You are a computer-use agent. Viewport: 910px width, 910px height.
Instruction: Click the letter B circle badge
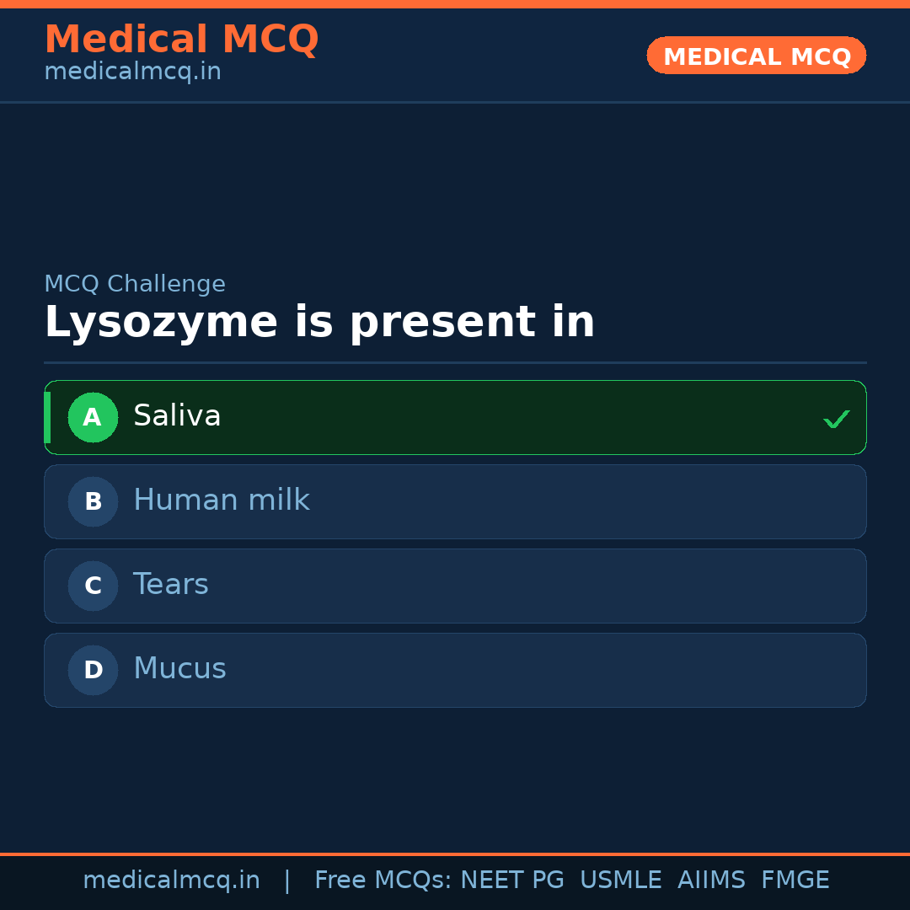tap(93, 501)
